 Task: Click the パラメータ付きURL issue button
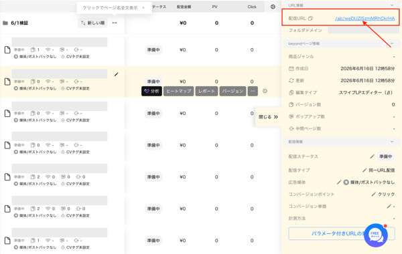point(342,233)
